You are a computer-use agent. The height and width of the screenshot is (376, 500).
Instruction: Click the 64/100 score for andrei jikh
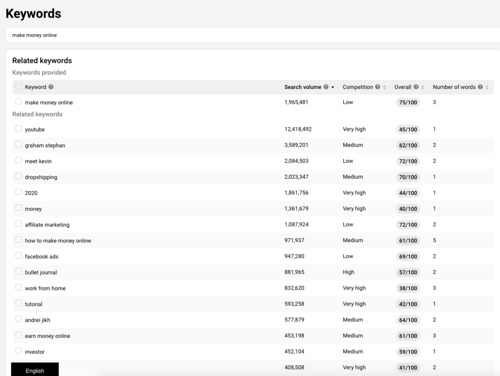pyautogui.click(x=408, y=320)
